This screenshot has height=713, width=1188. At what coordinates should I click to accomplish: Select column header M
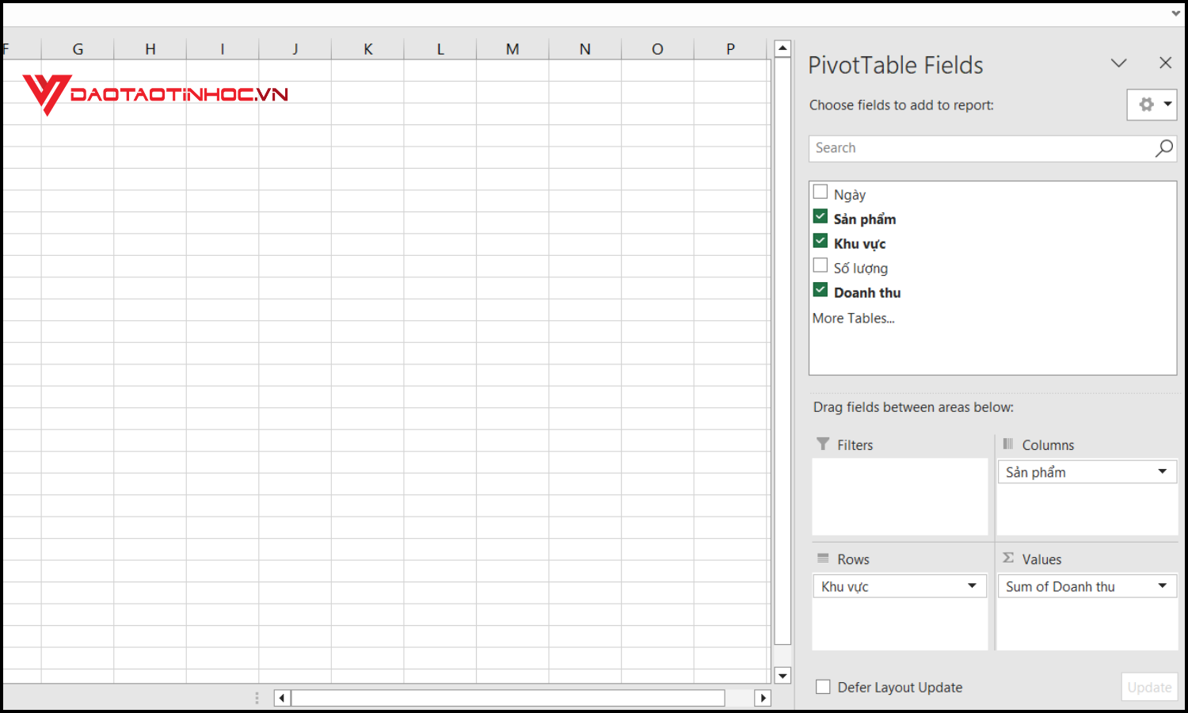[512, 48]
